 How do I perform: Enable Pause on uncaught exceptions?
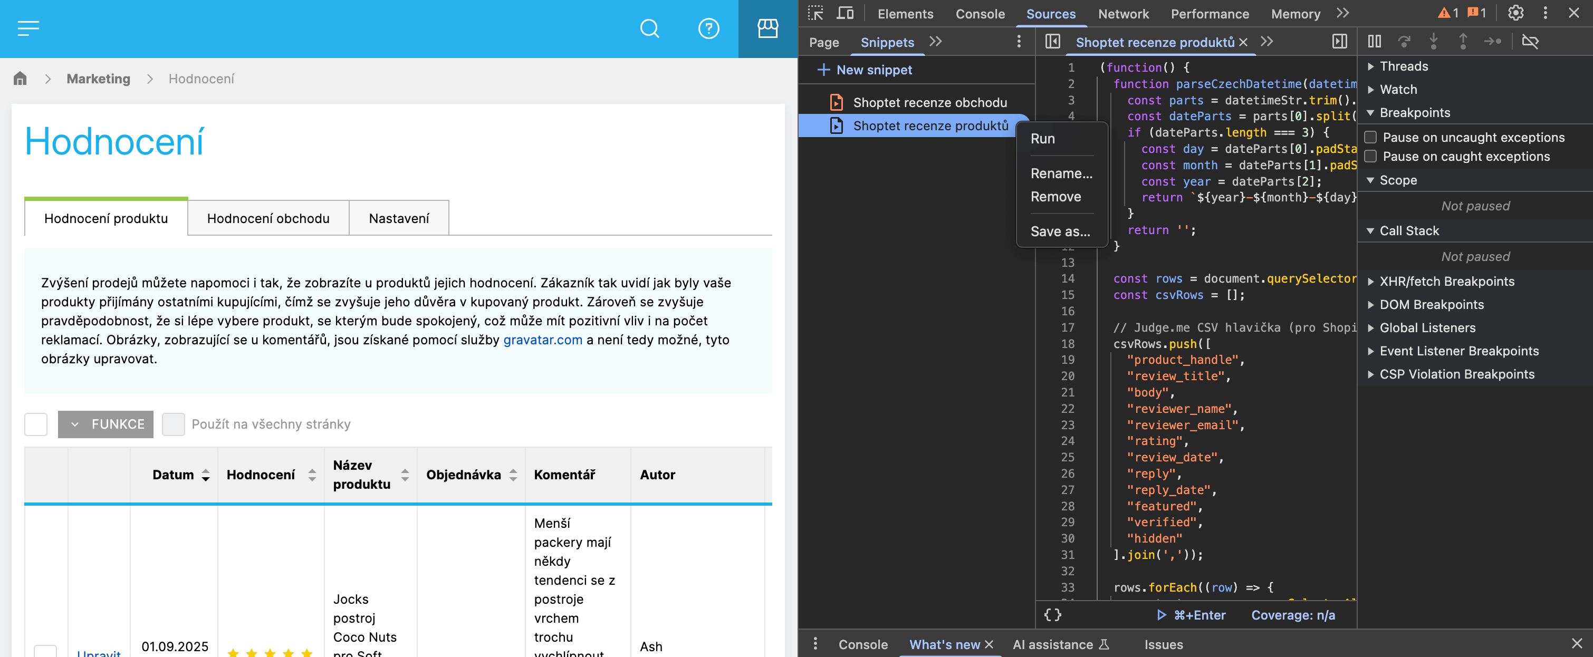tap(1370, 137)
